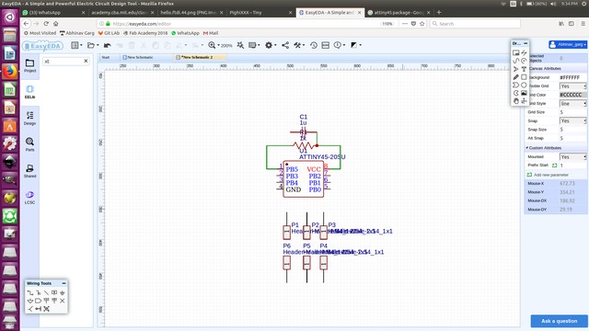The image size is (589, 331).
Task: Open the settings gear dropdown
Action: [271, 45]
